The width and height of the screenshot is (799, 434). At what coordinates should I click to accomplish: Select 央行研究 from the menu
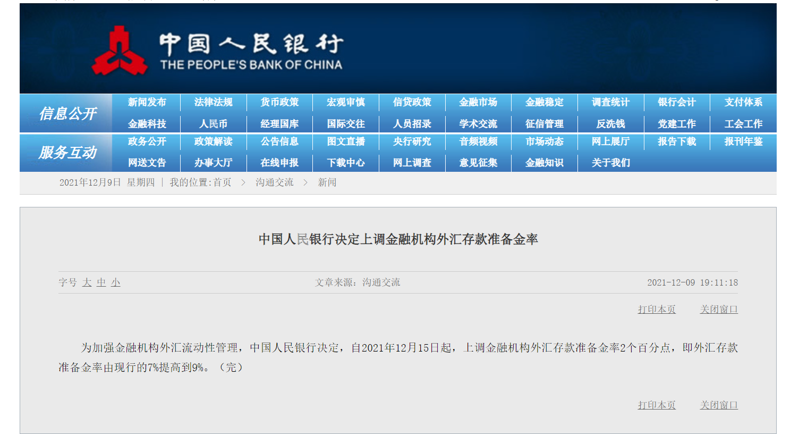412,141
